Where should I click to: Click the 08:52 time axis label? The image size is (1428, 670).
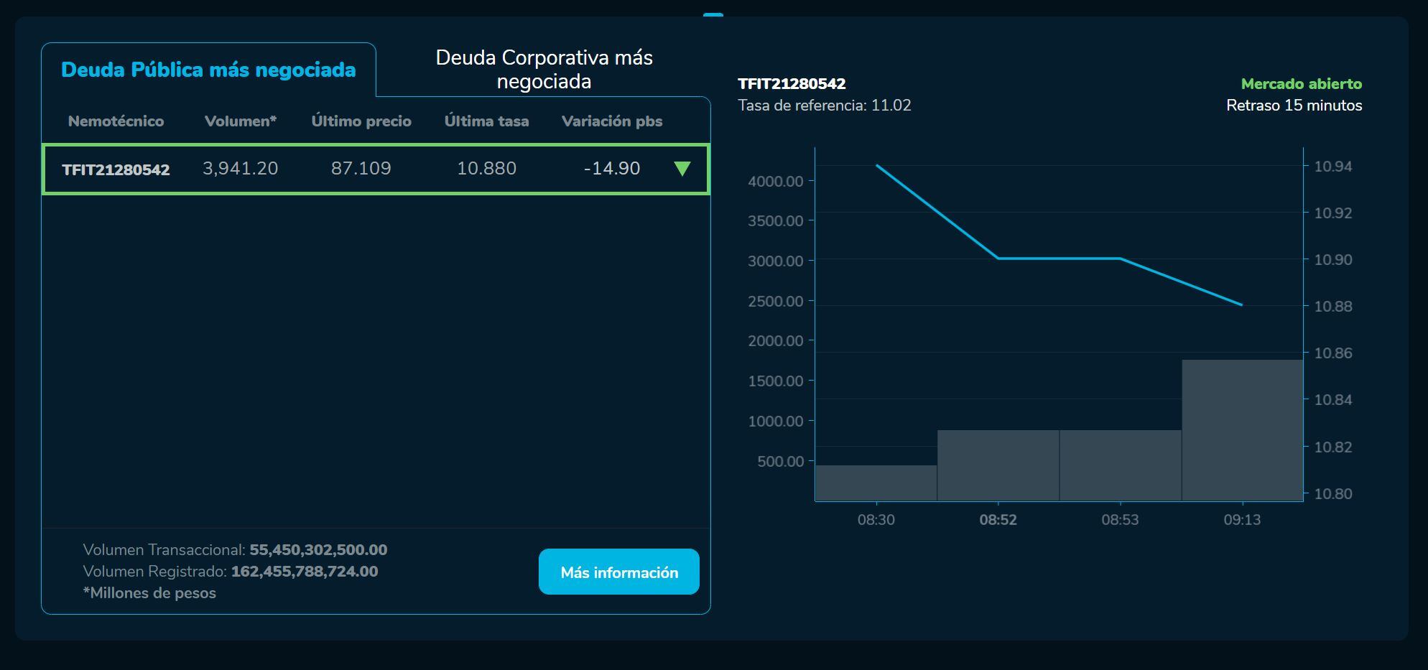(x=998, y=519)
